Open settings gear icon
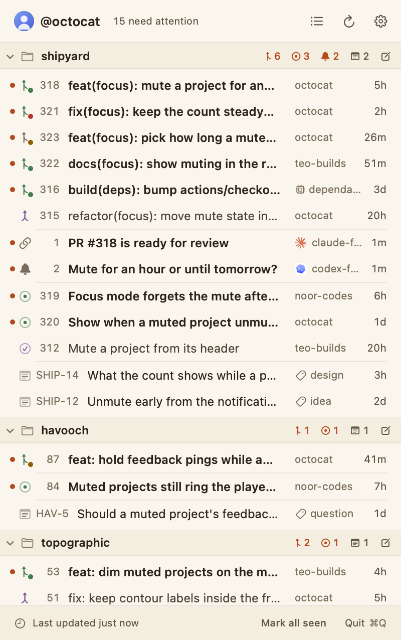Screen dimensions: 401x640 [381, 21]
